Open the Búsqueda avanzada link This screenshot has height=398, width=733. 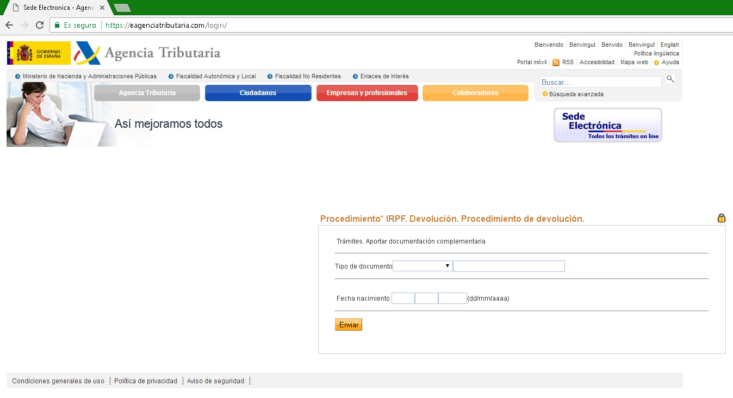(x=576, y=94)
